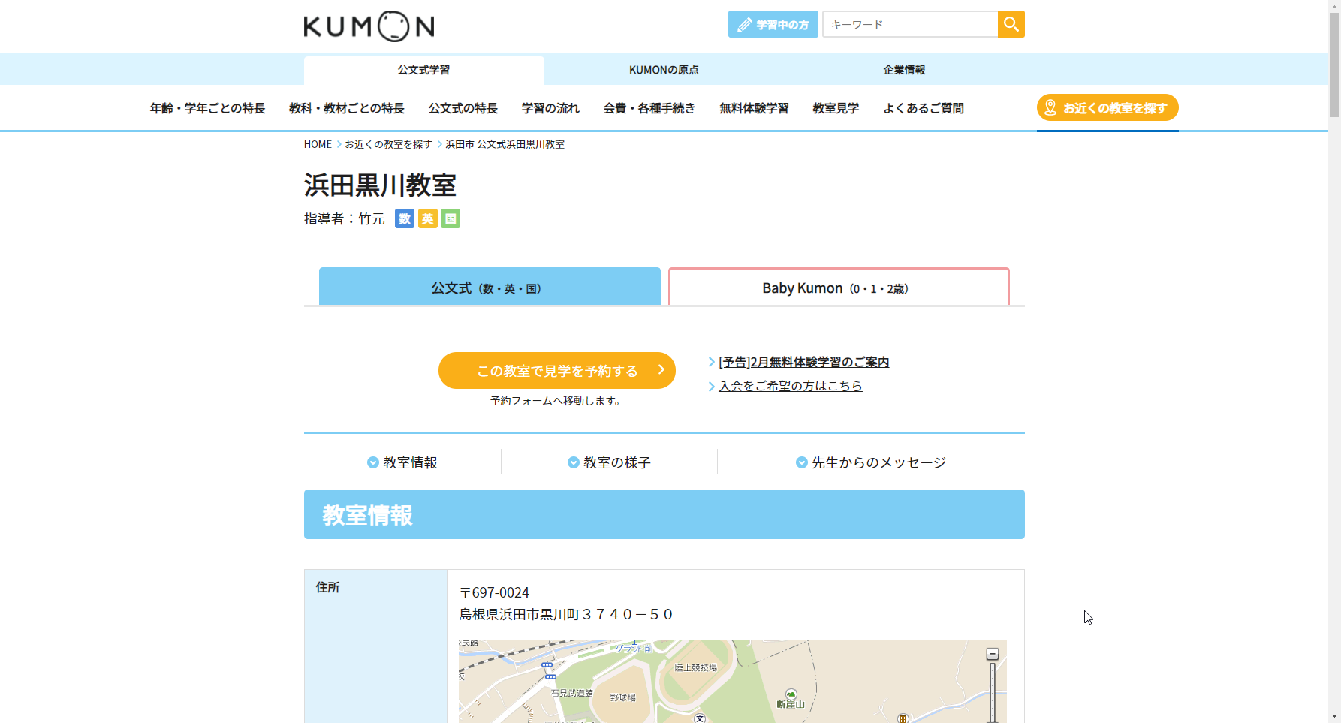Select the 公文式学習 top tab
Image resolution: width=1341 pixels, height=723 pixels.
[x=424, y=70]
